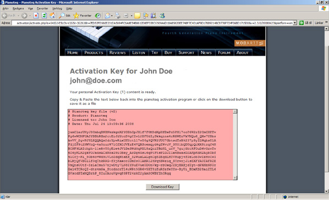Open Messenger people icon in toolbar
Viewport: 329px width, 200px height.
pyautogui.click(x=162, y=15)
